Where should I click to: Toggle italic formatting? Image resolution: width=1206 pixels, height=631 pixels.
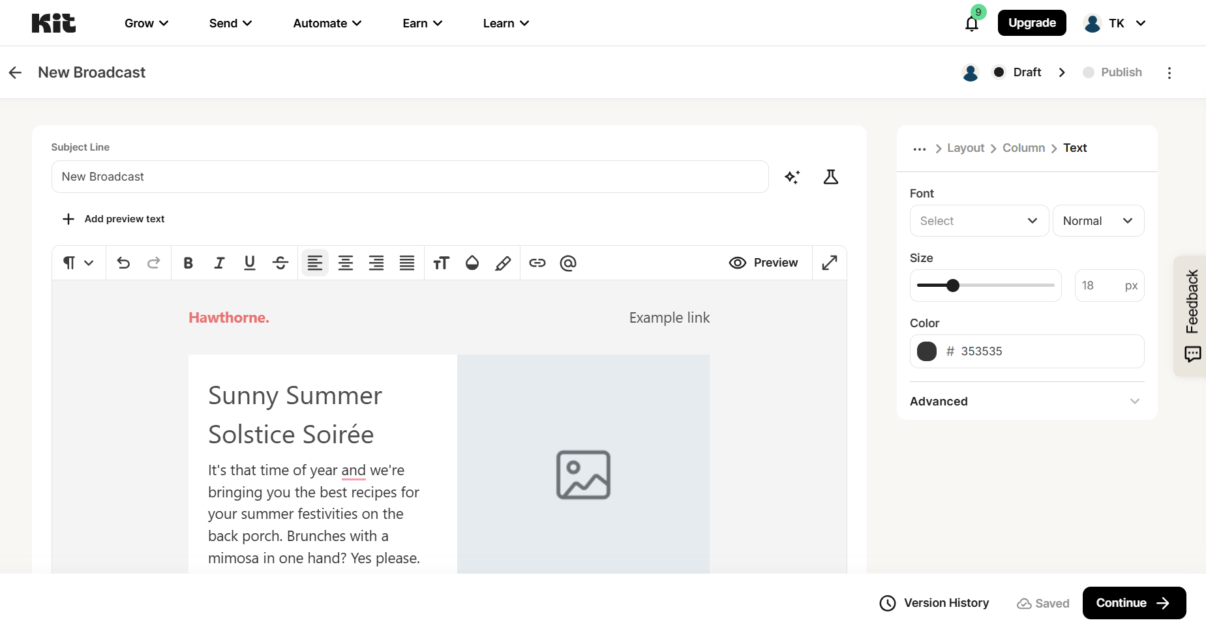[219, 263]
